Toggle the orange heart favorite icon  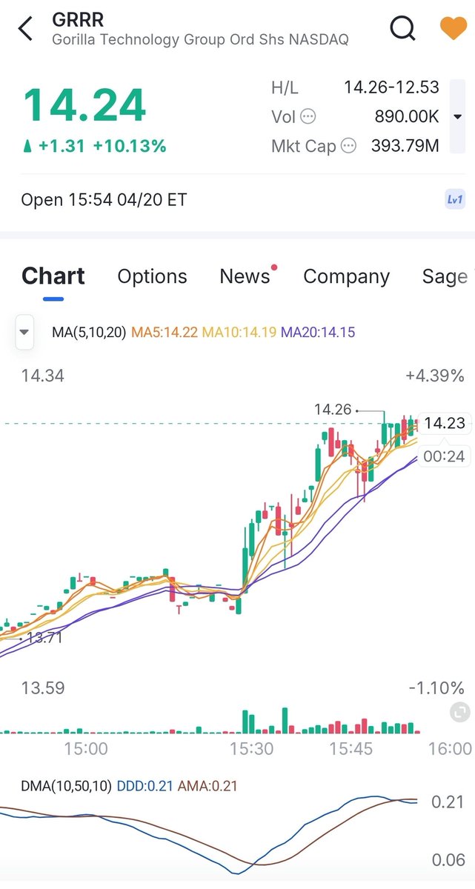pos(454,29)
